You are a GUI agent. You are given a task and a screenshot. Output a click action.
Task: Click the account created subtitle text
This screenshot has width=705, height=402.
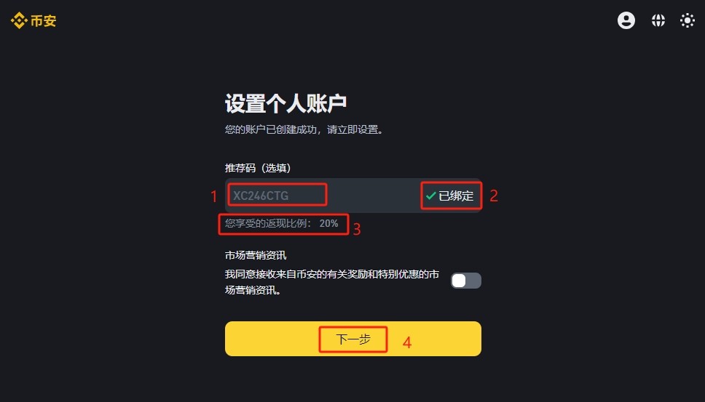tap(304, 129)
